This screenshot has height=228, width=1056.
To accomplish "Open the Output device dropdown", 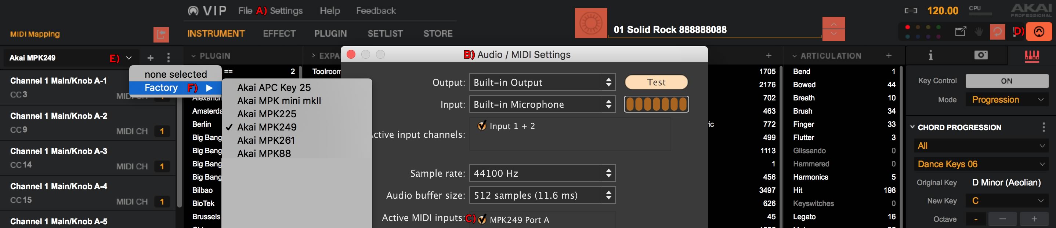I will (542, 82).
